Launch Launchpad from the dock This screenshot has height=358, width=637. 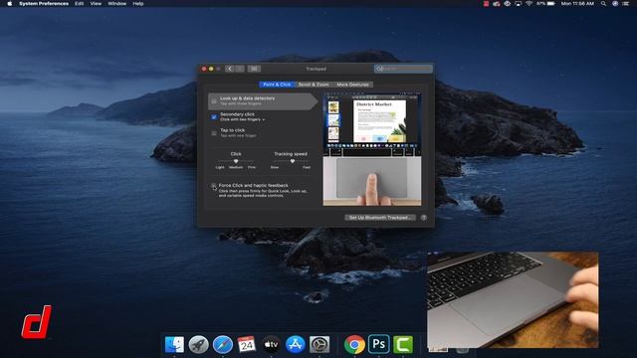(198, 345)
